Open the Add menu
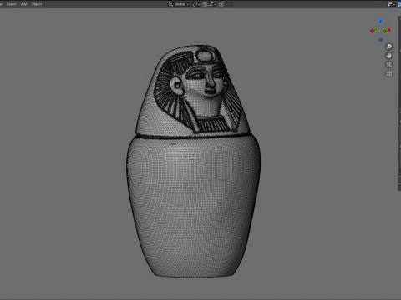The width and height of the screenshot is (401, 300). (x=24, y=4)
